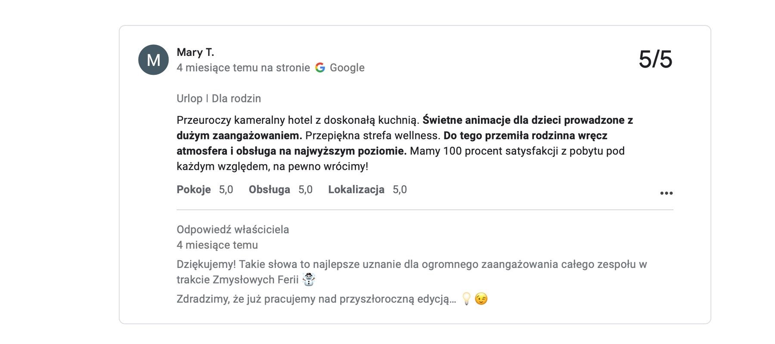The width and height of the screenshot is (775, 344).
Task: Click the review date "4 miesiące temu na stronie"
Action: pos(243,68)
